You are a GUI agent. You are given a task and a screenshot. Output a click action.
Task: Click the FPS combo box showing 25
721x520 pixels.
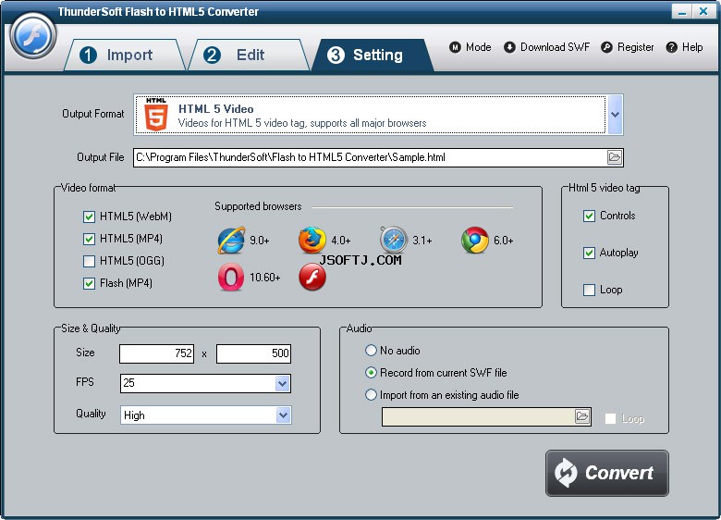pos(205,383)
